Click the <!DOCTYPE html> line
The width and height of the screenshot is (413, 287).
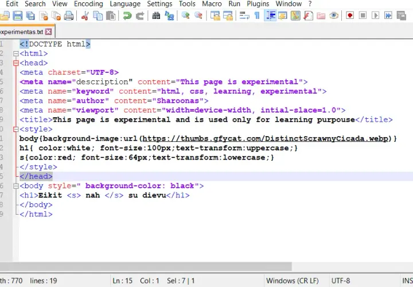(55, 44)
